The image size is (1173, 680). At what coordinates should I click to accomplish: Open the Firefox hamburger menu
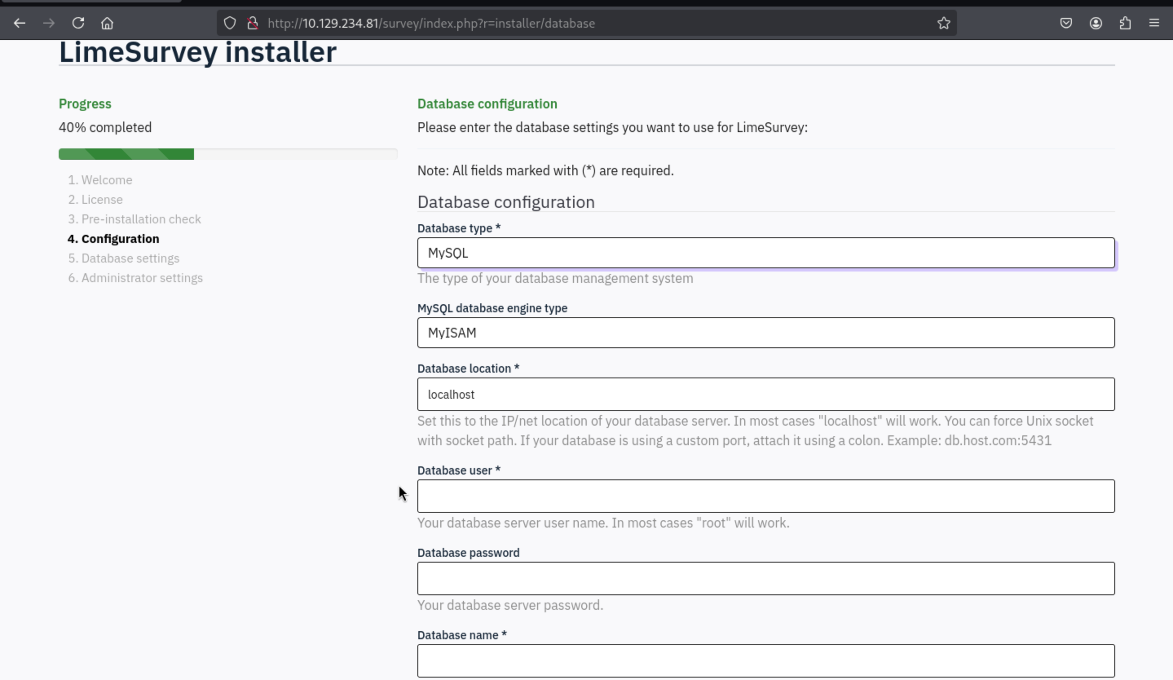click(x=1154, y=23)
